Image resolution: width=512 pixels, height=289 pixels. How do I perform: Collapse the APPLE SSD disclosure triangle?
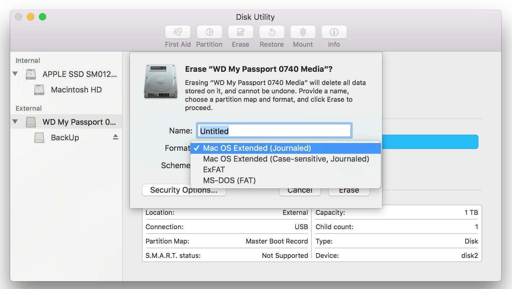15,74
